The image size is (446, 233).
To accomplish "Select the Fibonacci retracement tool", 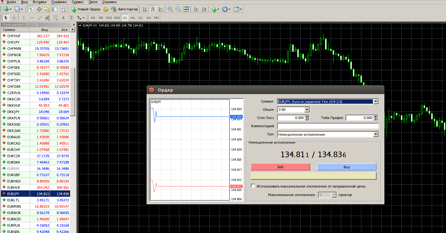I will click(56, 18).
